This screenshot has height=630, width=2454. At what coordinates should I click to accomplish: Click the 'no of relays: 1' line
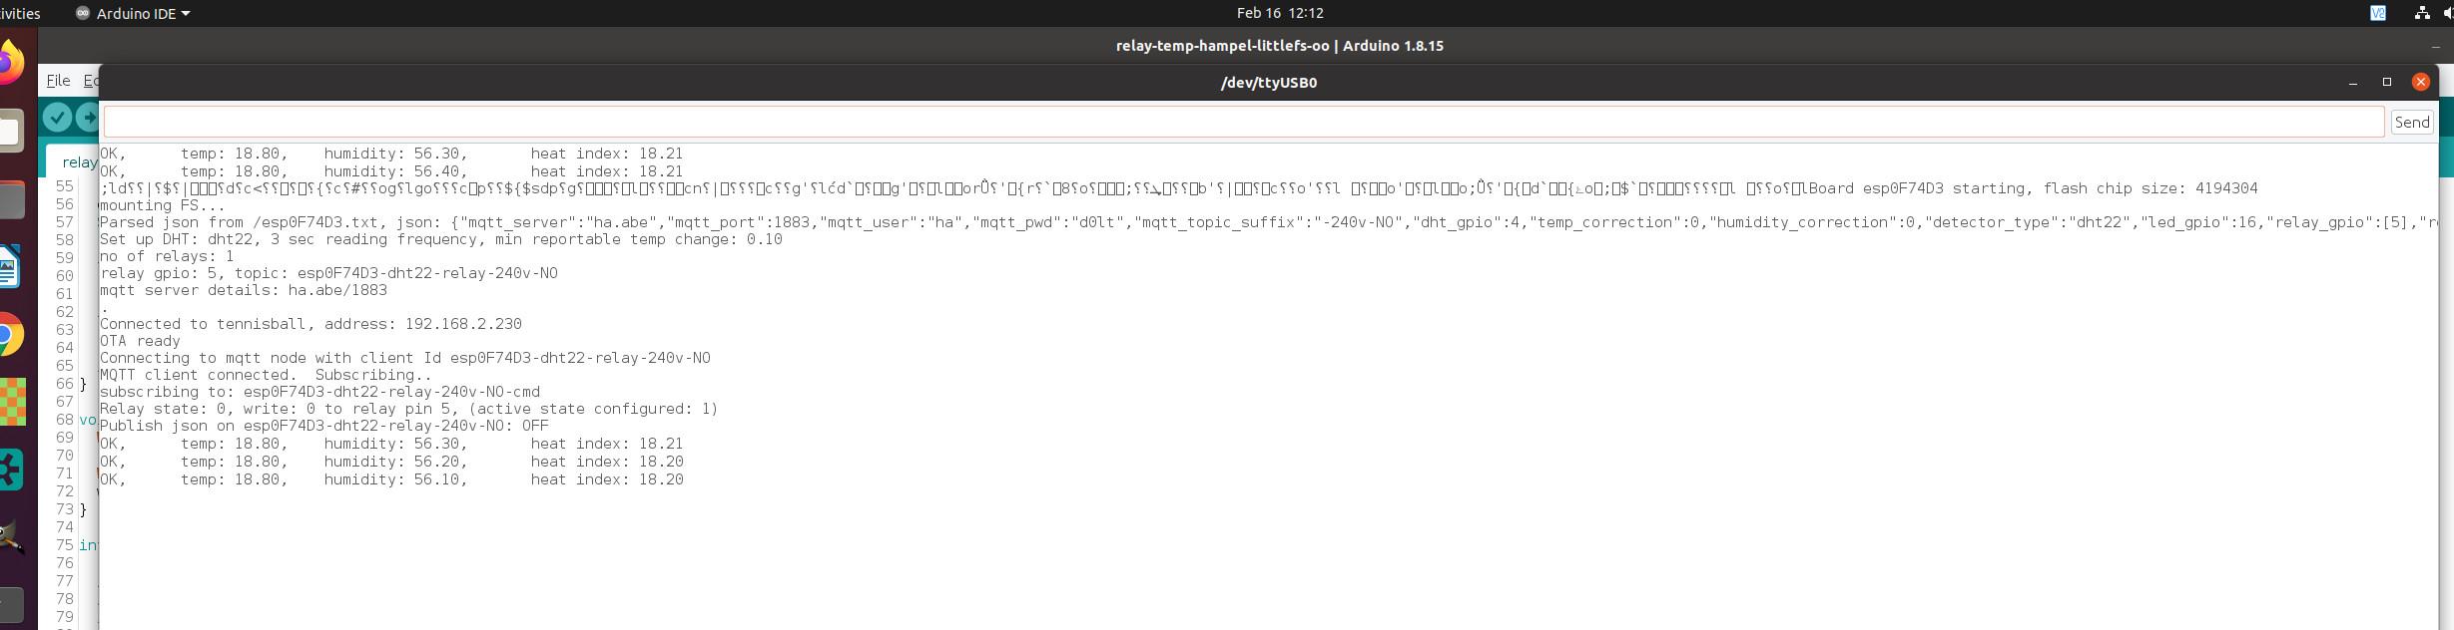coord(167,256)
